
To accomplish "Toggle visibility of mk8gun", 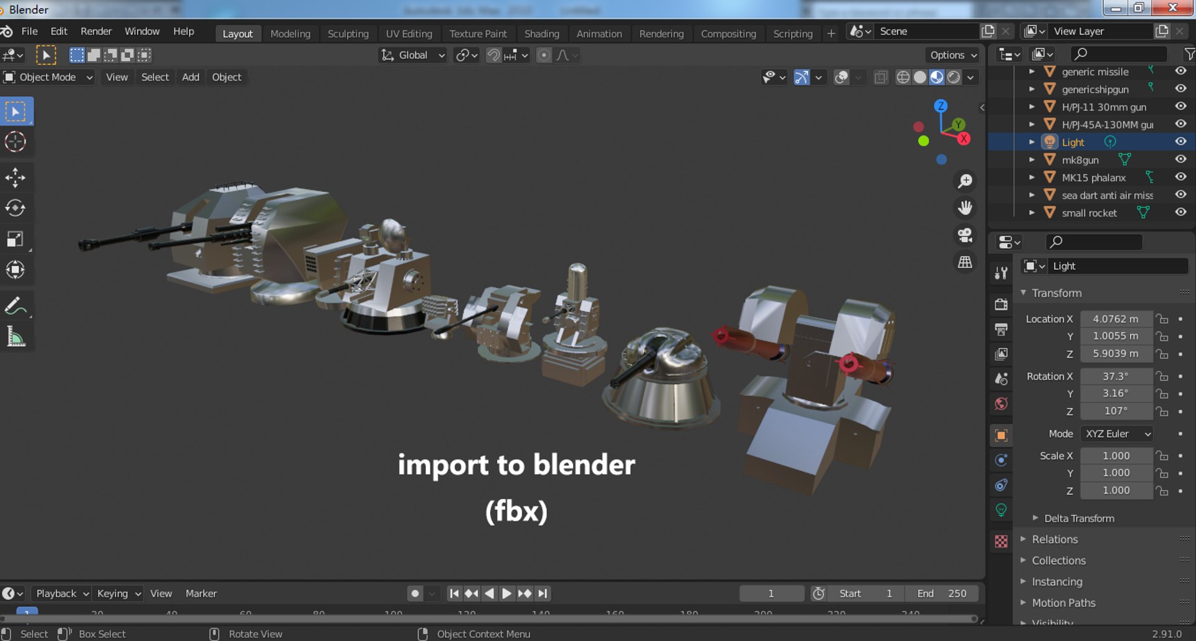I will coord(1180,159).
